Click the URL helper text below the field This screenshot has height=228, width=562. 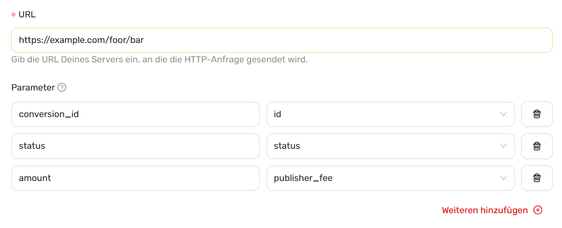(x=160, y=59)
